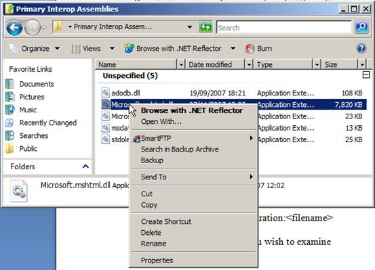
Task: Open Public in Favorite Links
Action: [28, 148]
